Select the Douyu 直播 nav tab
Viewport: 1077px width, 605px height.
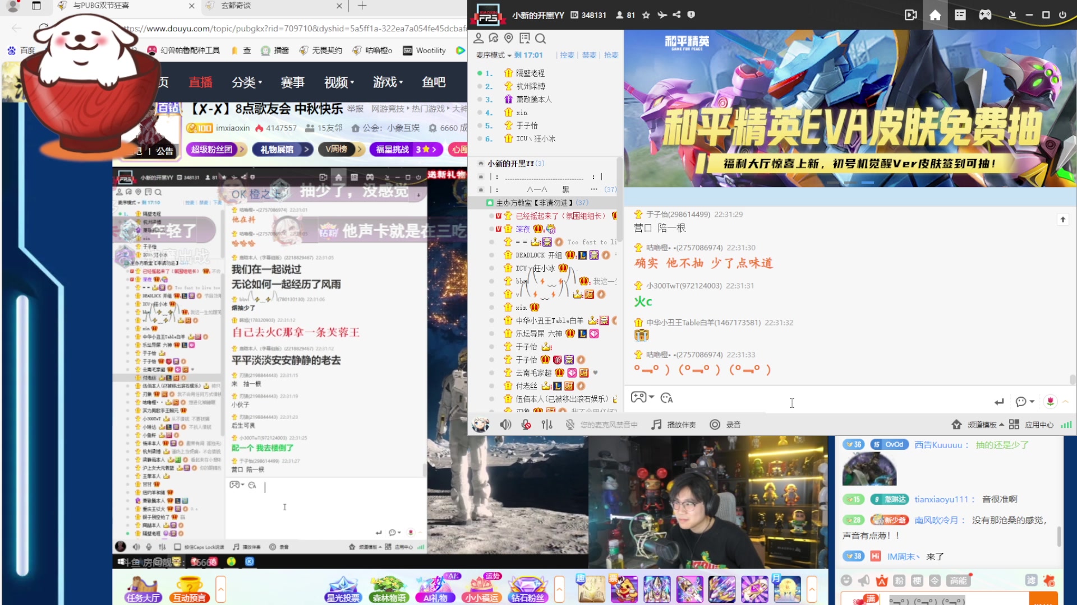[x=201, y=82]
